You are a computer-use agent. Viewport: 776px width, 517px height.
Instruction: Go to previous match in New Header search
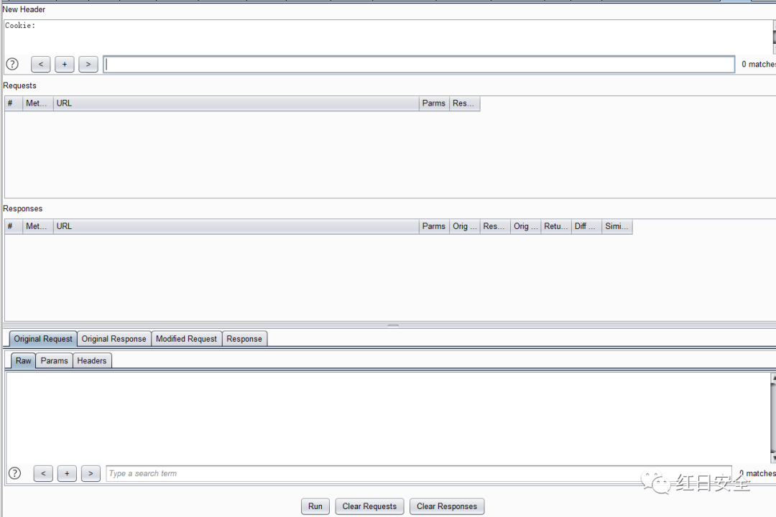click(x=40, y=65)
